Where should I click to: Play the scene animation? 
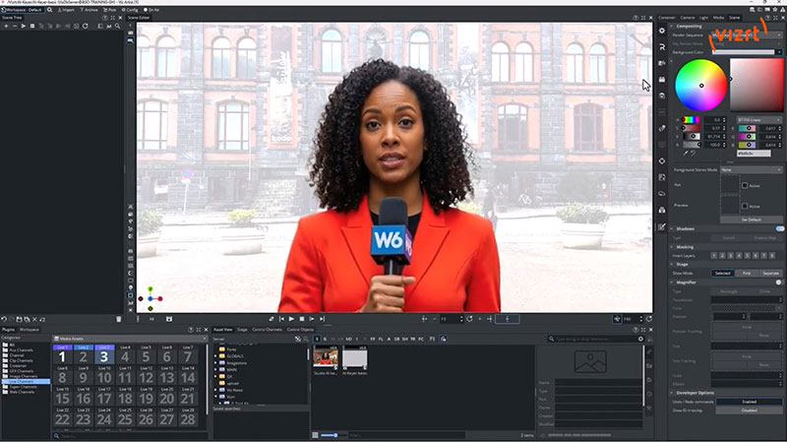291,319
